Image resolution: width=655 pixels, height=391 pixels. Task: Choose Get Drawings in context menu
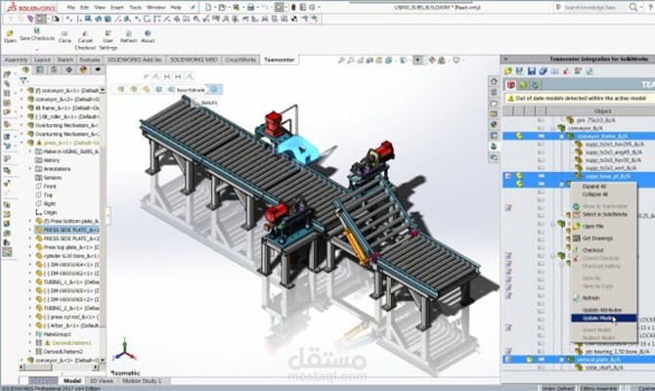(x=597, y=239)
